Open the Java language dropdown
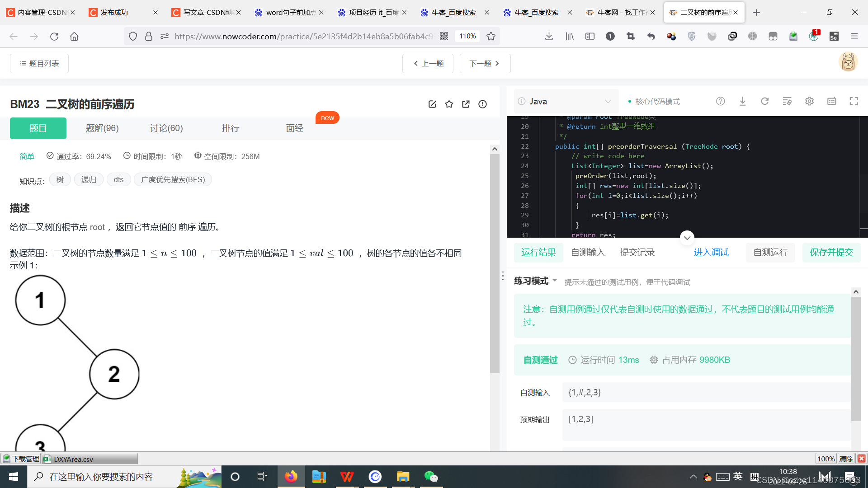Image resolution: width=868 pixels, height=488 pixels. coord(566,101)
